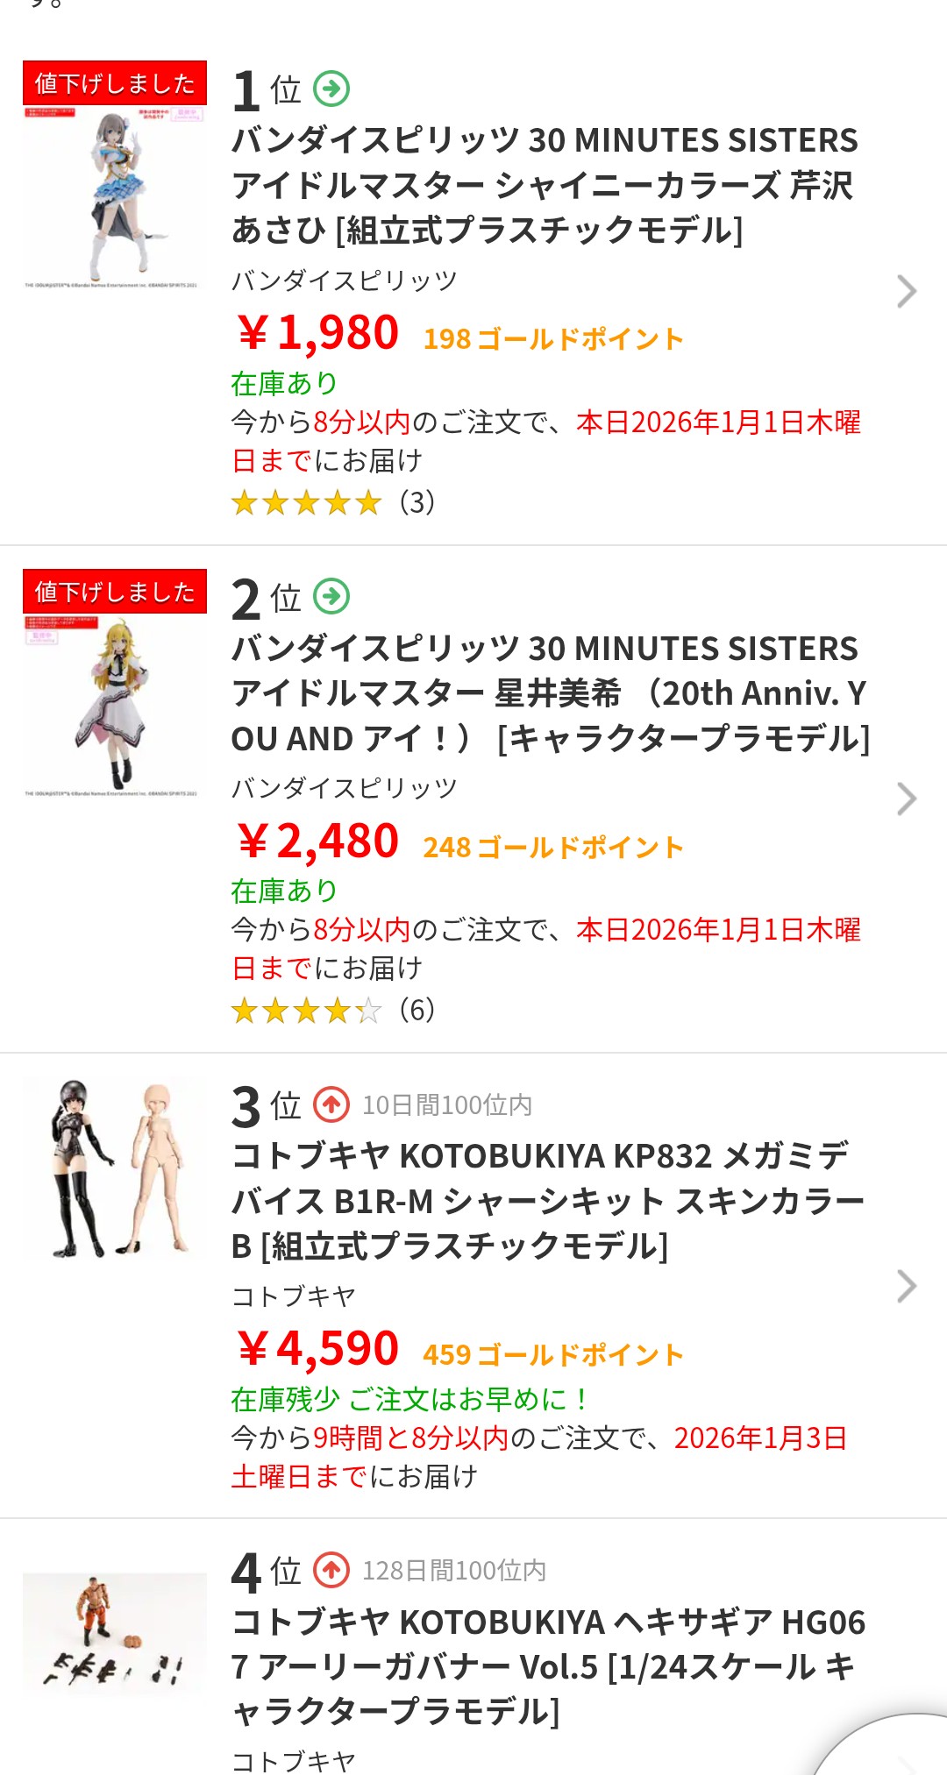Click the red rank-up arrow icon beside rank 4

click(331, 1570)
